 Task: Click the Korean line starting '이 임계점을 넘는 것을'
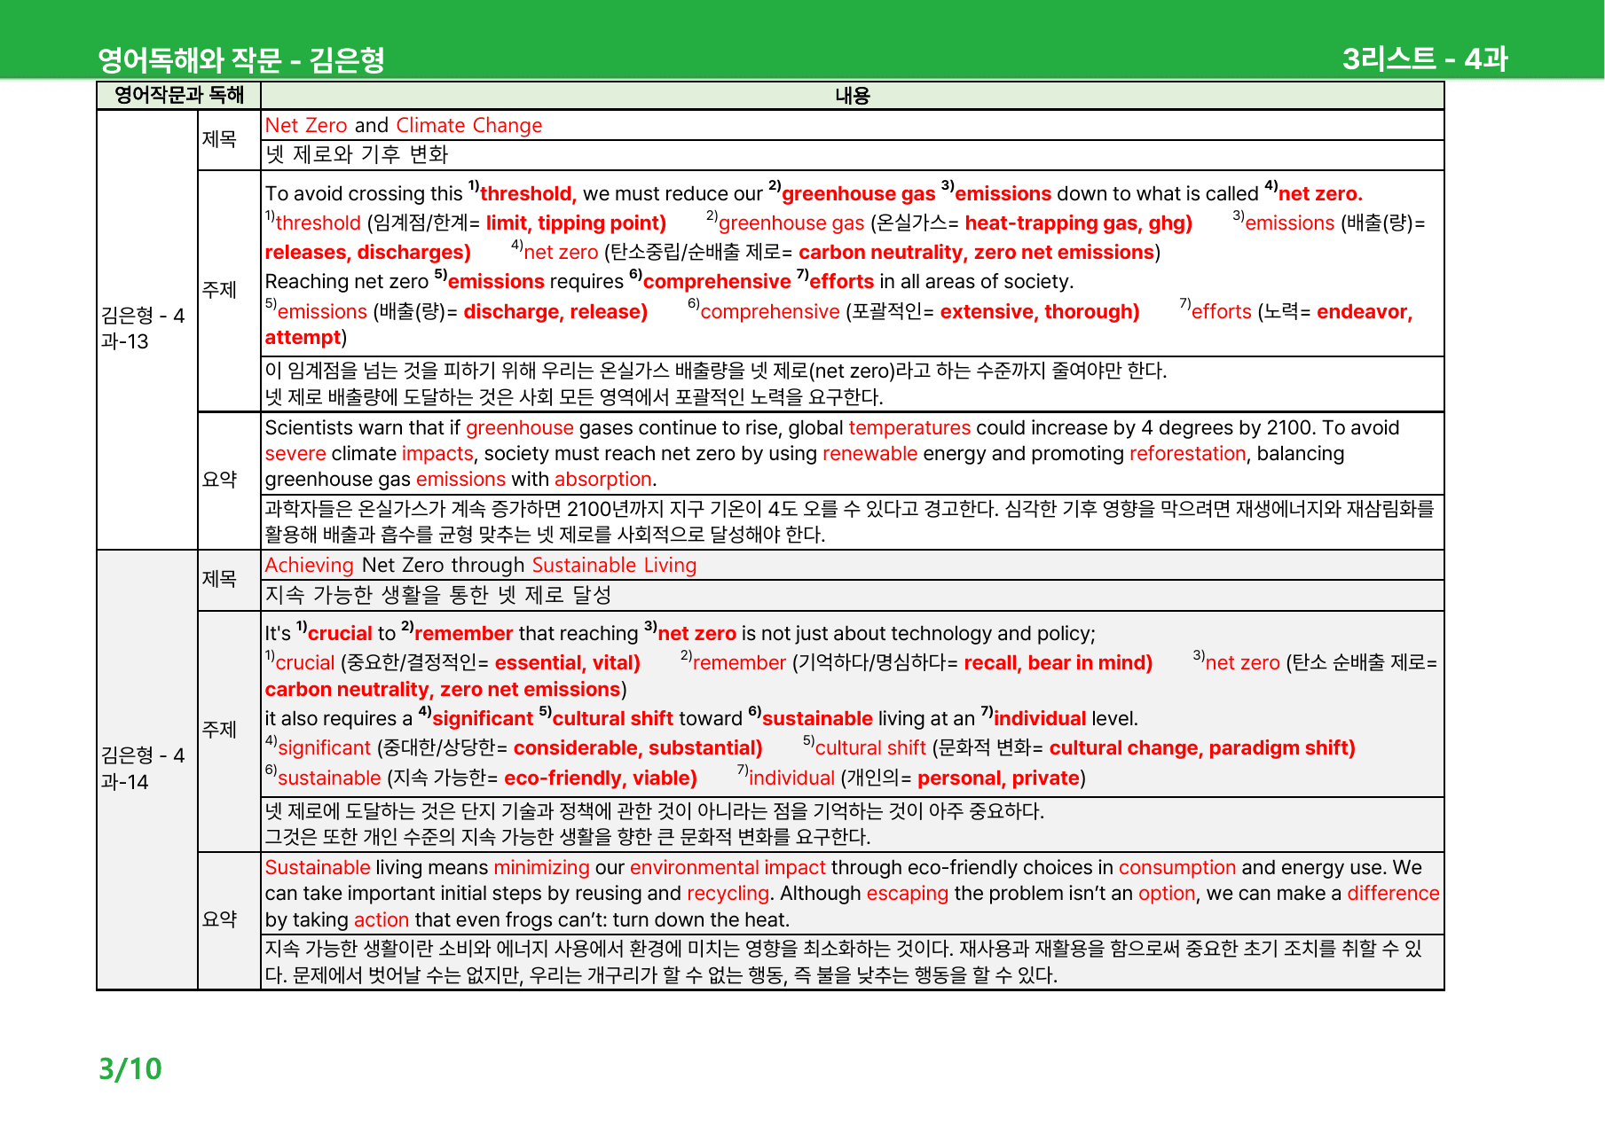coord(716,370)
